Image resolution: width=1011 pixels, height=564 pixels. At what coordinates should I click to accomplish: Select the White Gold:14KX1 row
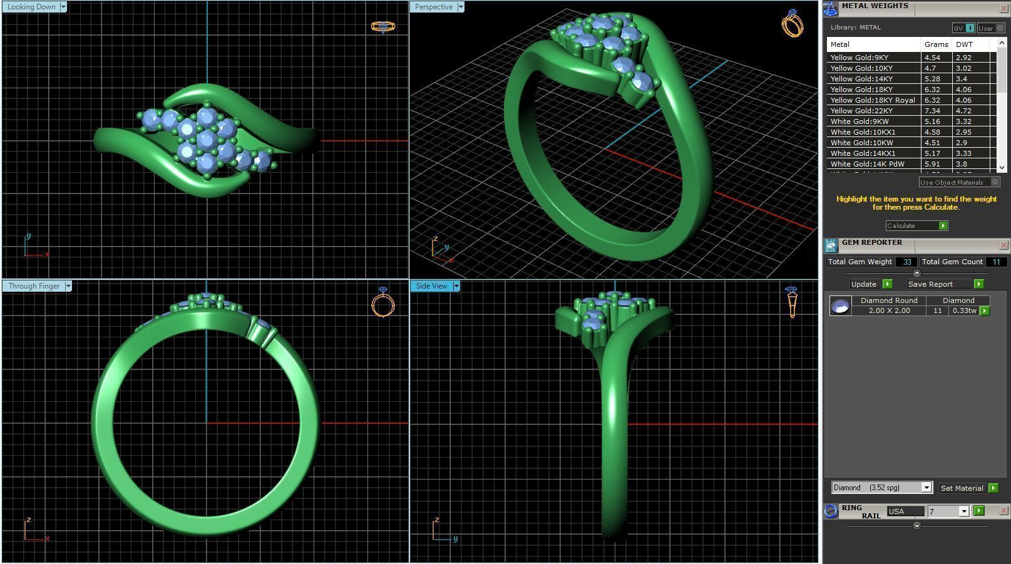point(911,153)
